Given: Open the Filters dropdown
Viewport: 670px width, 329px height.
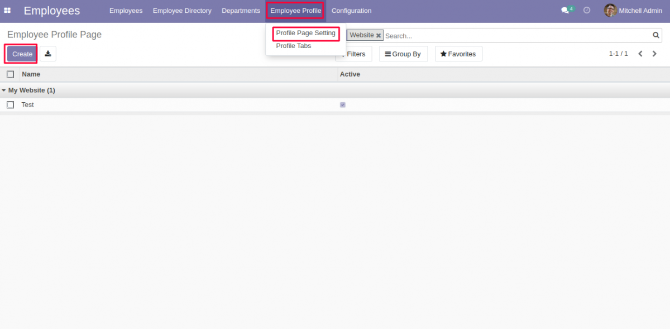Looking at the screenshot, I should click(x=355, y=54).
